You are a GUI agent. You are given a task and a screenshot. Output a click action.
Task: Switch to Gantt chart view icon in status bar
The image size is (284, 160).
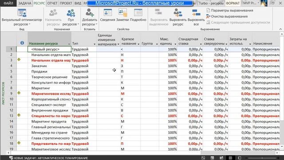(x=203, y=158)
